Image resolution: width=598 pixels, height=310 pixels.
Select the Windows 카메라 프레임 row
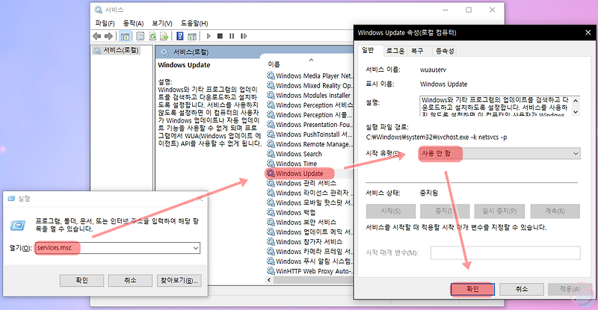tap(309, 251)
